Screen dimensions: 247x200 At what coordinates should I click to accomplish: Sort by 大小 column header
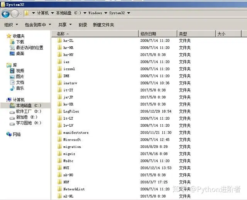coord(228,34)
